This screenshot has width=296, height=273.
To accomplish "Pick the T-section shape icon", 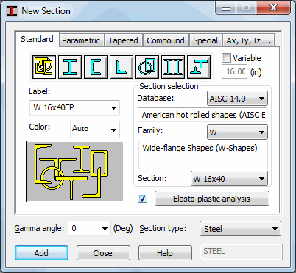I will 199,67.
